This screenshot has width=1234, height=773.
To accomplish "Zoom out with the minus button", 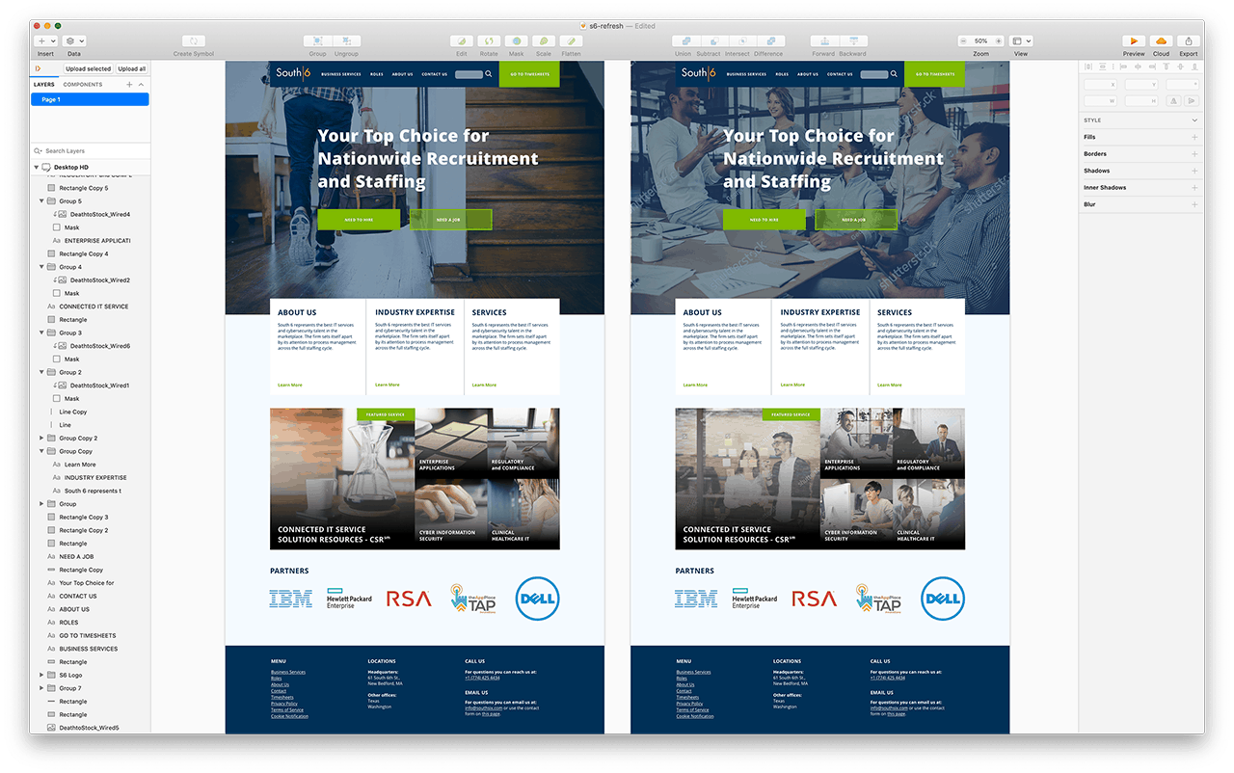I will 965,41.
